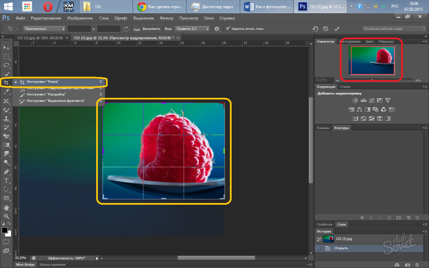Select the Eyedropper tool
The height and width of the screenshot is (268, 429).
click(x=6, y=92)
